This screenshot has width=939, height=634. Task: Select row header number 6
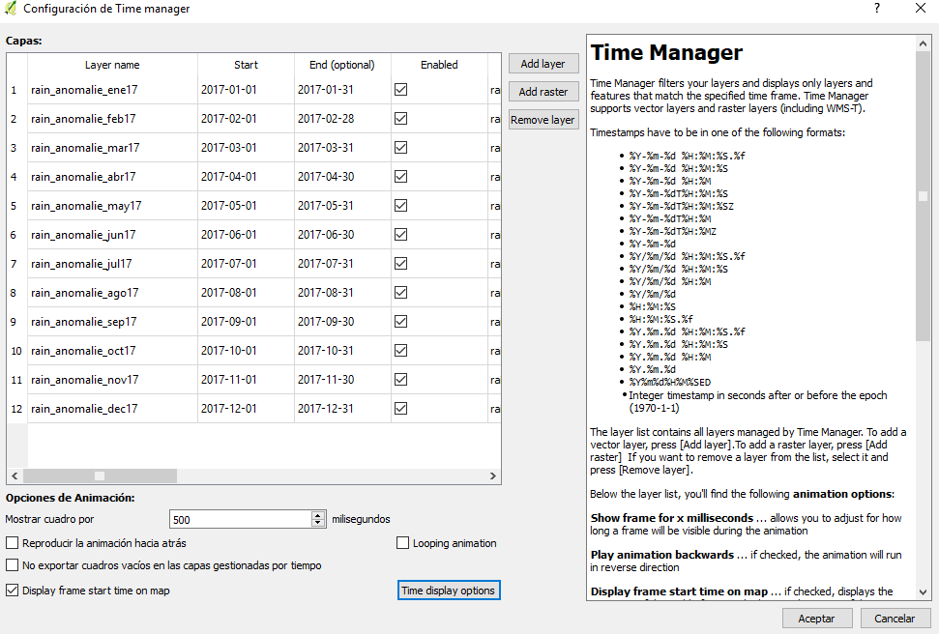coord(16,235)
